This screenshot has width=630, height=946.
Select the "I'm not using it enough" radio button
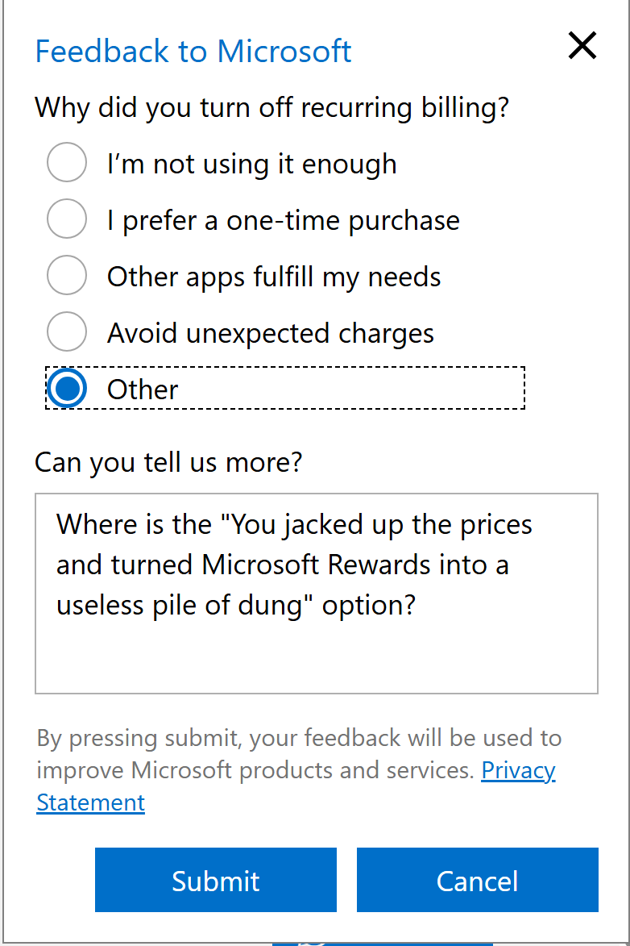67,163
